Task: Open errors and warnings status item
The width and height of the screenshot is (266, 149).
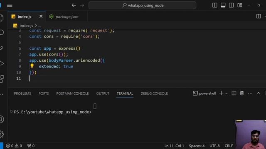Action: point(14,146)
